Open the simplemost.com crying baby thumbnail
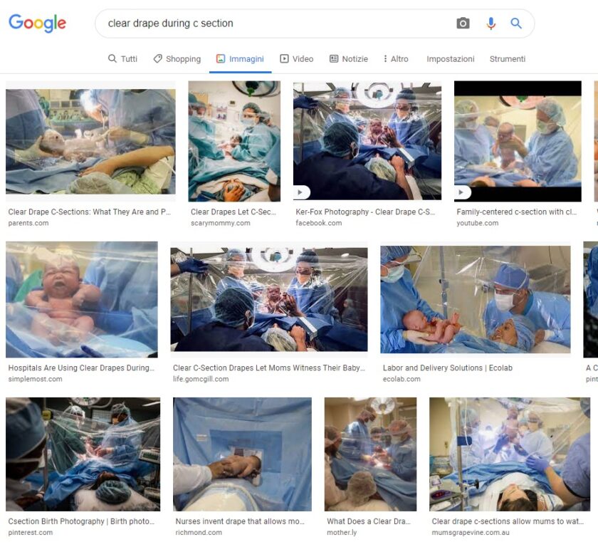 (x=82, y=299)
